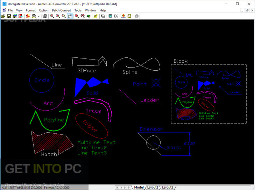Click the document icon left of File

pos(5,10)
